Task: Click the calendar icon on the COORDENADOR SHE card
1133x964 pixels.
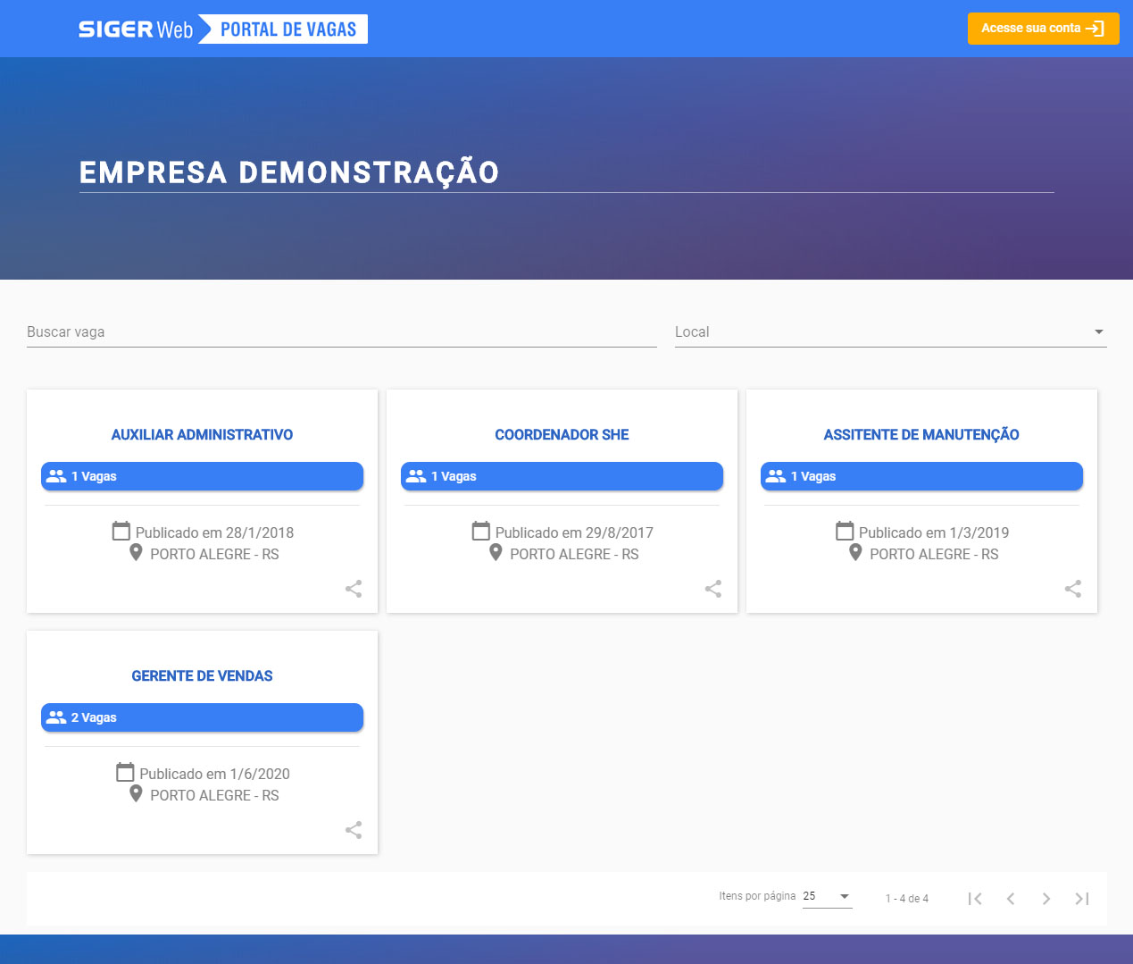Action: pos(479,531)
